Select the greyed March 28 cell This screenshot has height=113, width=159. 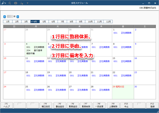point(36,35)
